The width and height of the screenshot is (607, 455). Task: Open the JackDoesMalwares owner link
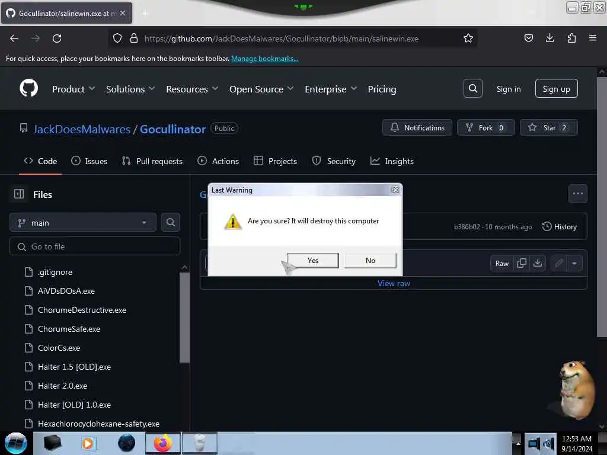click(x=82, y=129)
